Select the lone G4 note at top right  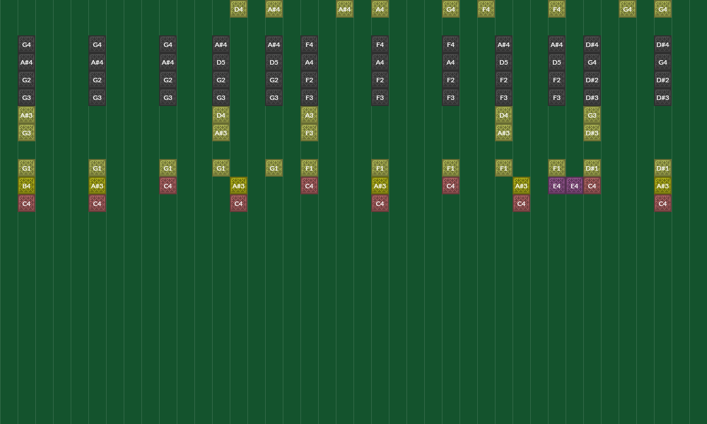pyautogui.click(x=627, y=9)
